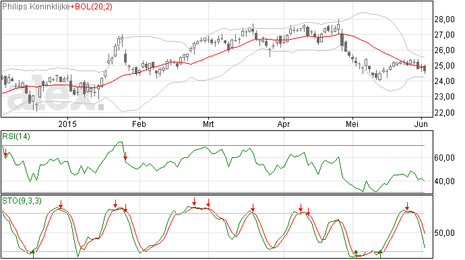Click the RSI 60,00 level label
This screenshot has width=465, height=260.
pyautogui.click(x=444, y=158)
